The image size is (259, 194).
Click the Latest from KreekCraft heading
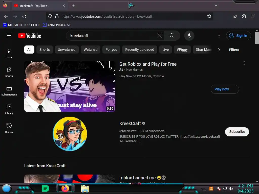tap(45, 166)
